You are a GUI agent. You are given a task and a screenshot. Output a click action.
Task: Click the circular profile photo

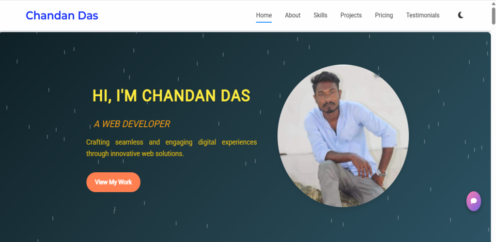pos(343,136)
